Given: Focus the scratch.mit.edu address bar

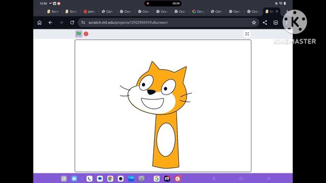Looking at the screenshot, I should pos(169,22).
